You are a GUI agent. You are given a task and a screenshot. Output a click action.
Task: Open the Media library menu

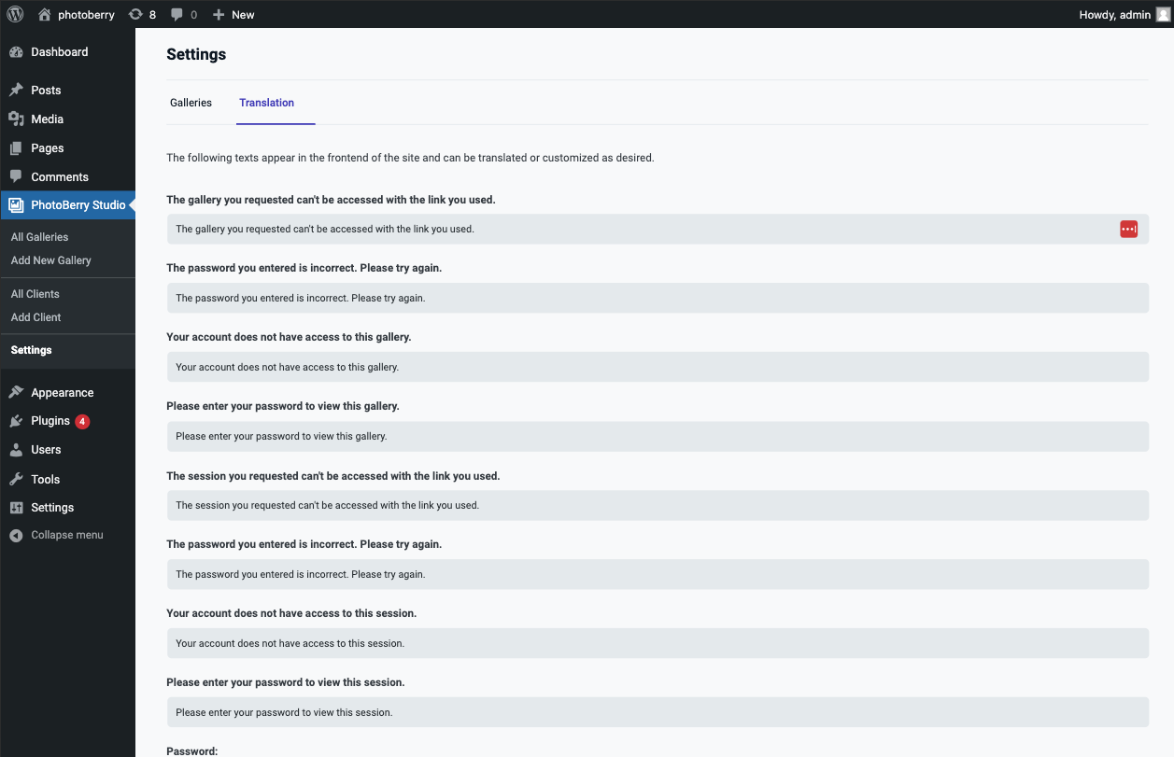pyautogui.click(x=47, y=119)
